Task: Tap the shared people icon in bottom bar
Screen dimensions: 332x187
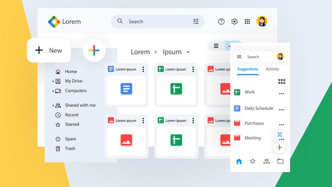Action: [x=266, y=162]
